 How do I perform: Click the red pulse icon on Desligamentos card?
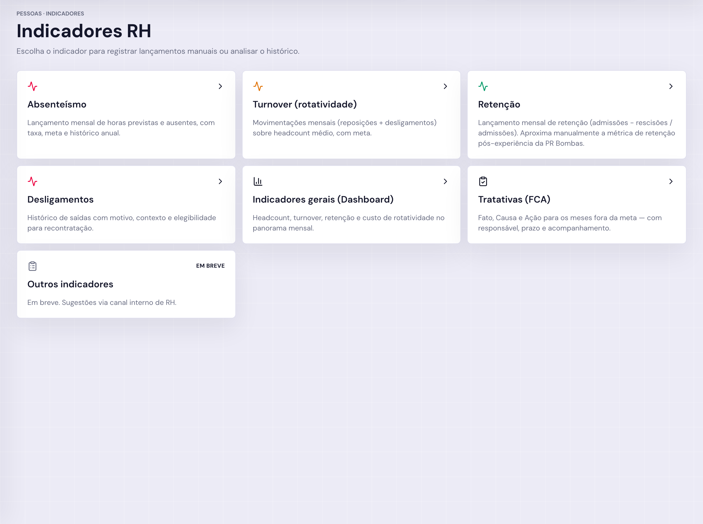point(32,181)
